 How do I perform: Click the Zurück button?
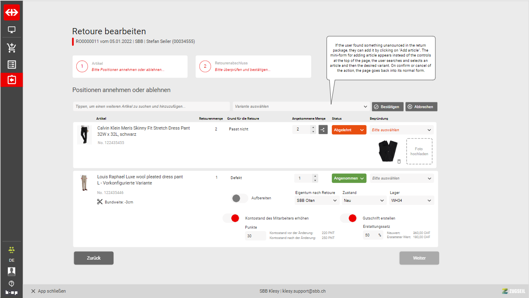(94, 258)
